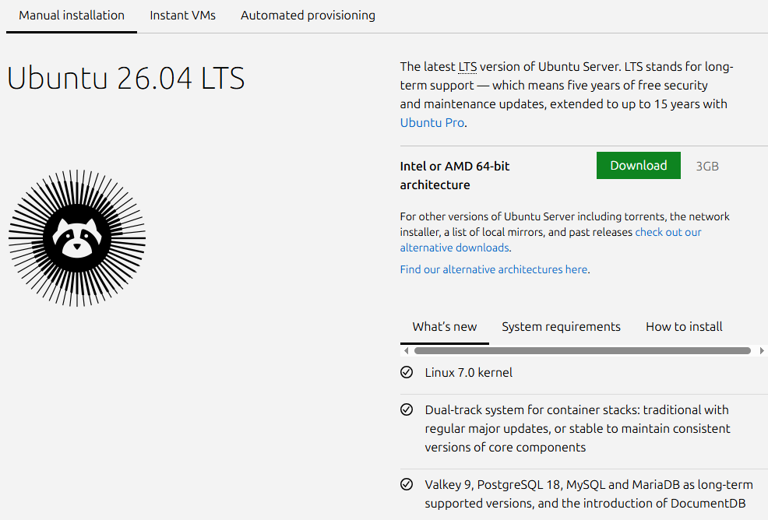Click checkmark icon beside Dual-track system item

(407, 409)
